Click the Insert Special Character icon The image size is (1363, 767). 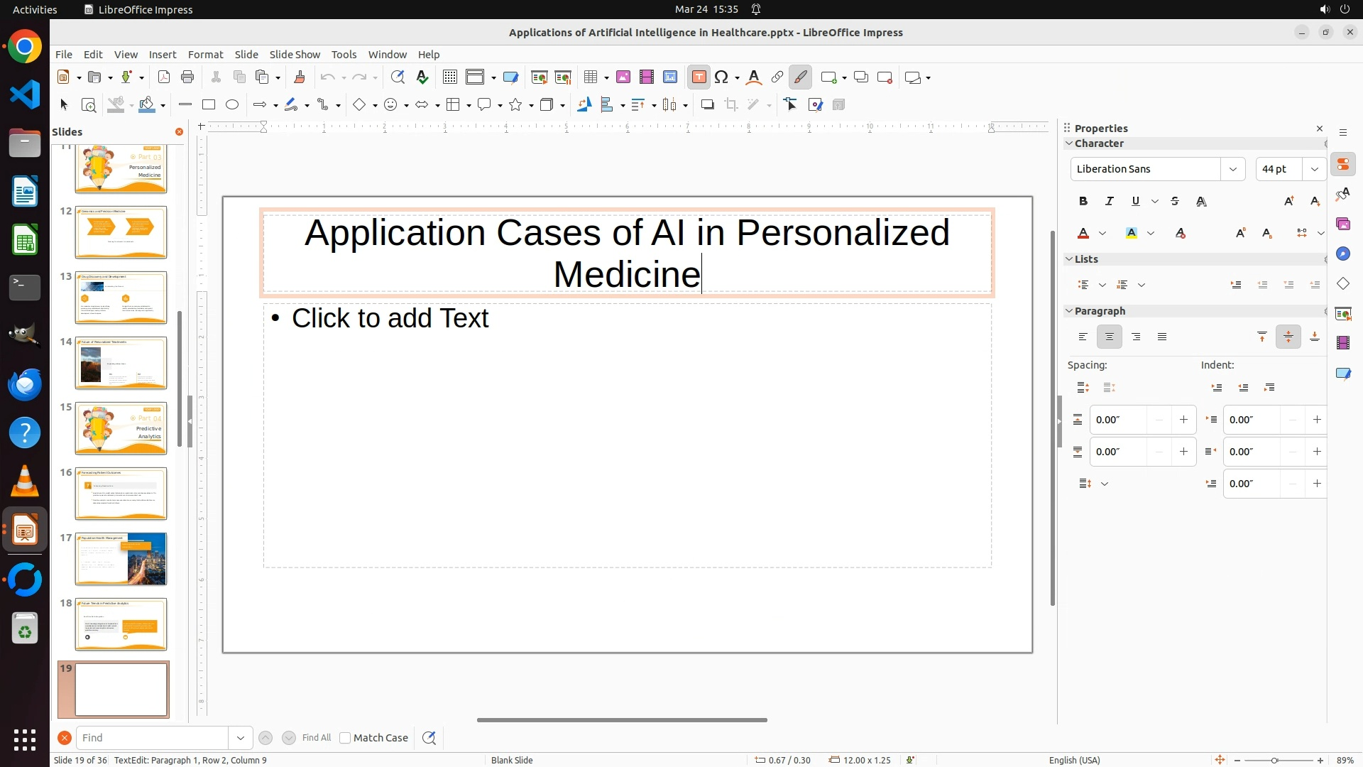click(x=722, y=77)
